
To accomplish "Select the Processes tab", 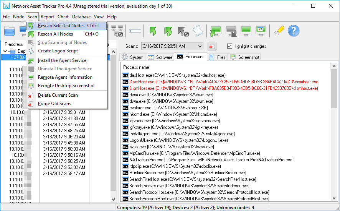I will (x=191, y=57).
